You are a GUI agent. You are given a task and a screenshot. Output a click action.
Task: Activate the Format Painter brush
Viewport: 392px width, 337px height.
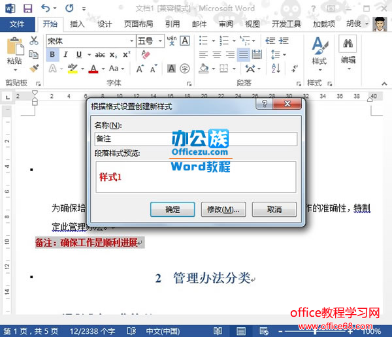tap(34, 69)
